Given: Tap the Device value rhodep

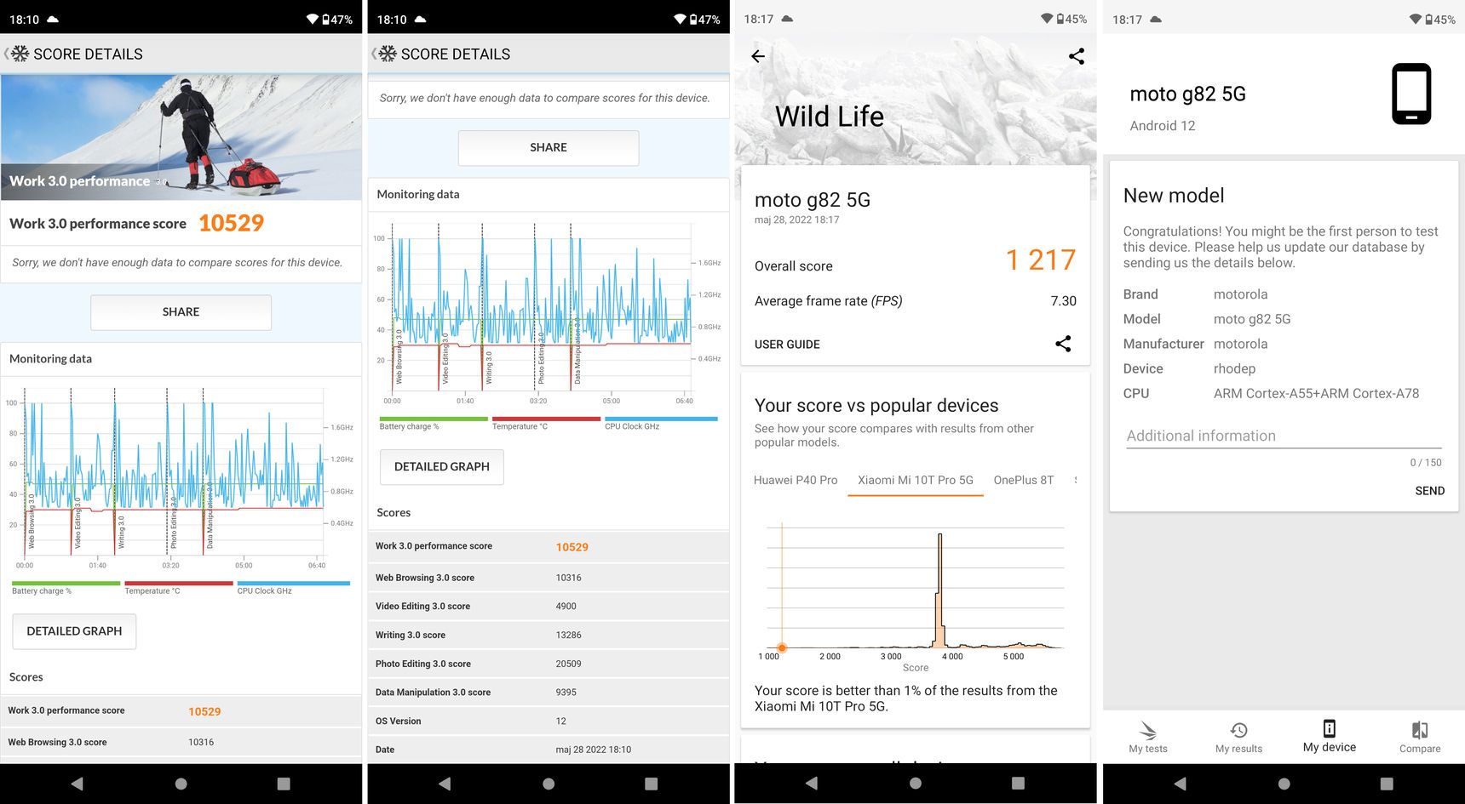Looking at the screenshot, I should [1234, 368].
